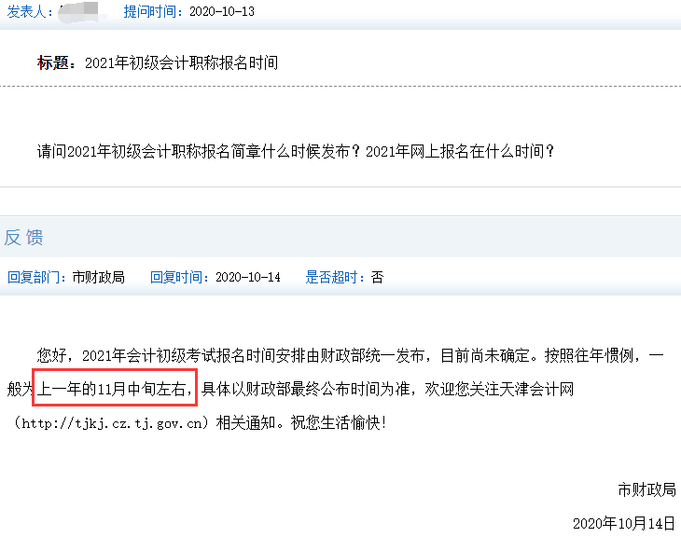This screenshot has height=537, width=681.
Task: Click the first line of the reply 您好
Action: (350, 355)
